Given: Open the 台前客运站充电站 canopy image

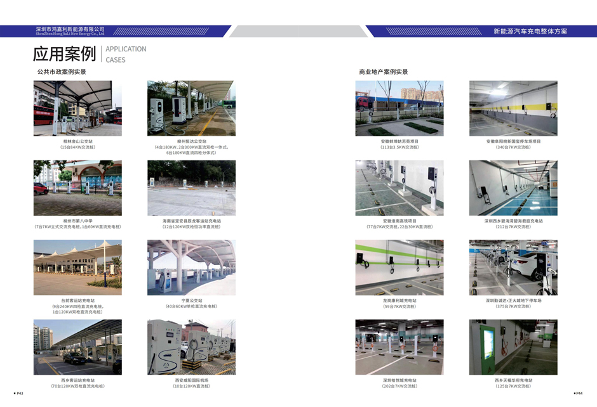Looking at the screenshot, I should pyautogui.click(x=77, y=267).
